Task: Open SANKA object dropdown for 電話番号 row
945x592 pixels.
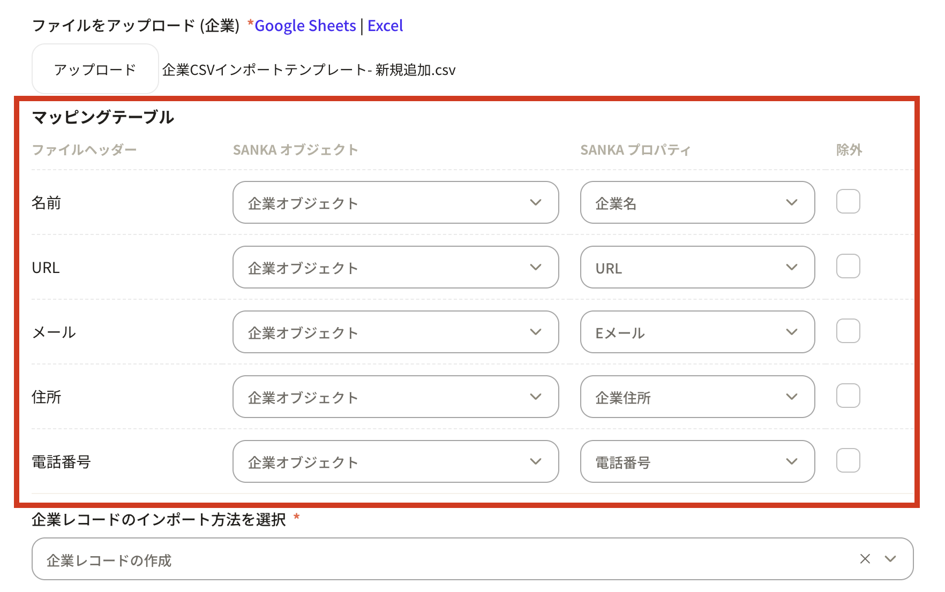Action: pos(395,462)
